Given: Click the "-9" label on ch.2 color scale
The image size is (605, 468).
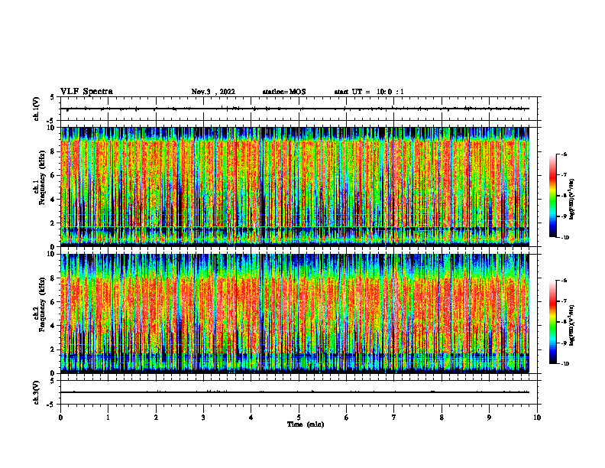Looking at the screenshot, I should 564,343.
